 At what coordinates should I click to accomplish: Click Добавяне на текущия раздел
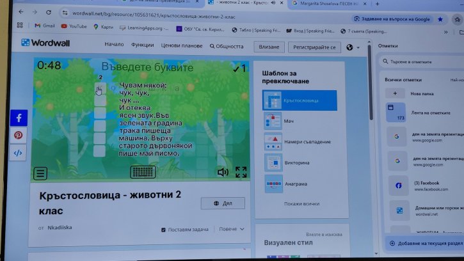[426, 243]
